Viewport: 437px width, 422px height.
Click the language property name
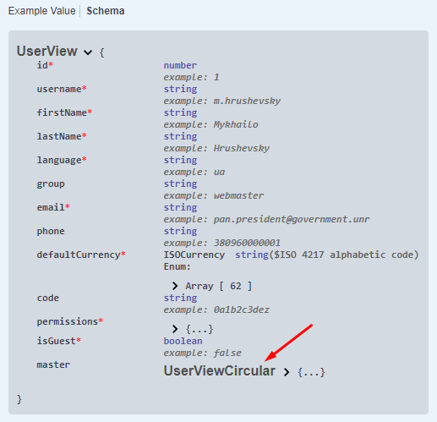[59, 160]
